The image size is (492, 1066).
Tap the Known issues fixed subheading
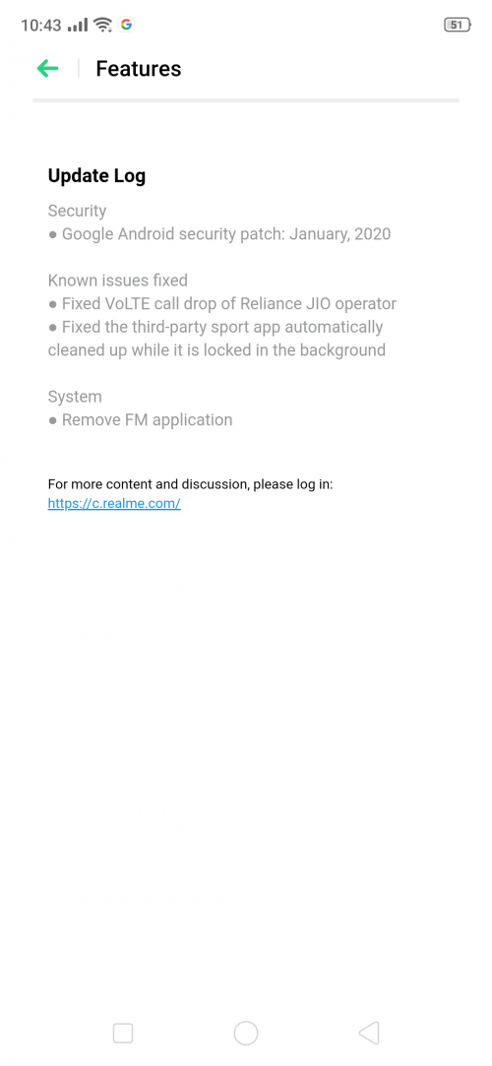pyautogui.click(x=117, y=281)
